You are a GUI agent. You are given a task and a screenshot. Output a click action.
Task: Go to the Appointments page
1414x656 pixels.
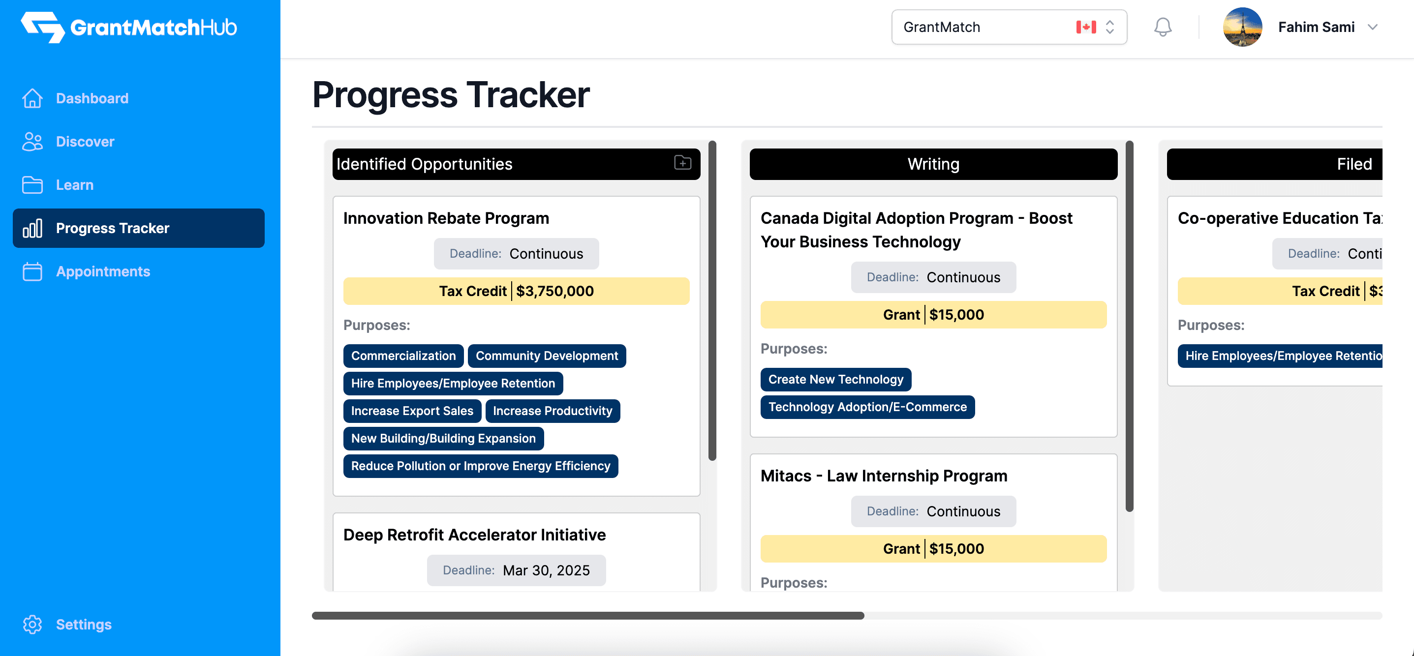coord(103,271)
